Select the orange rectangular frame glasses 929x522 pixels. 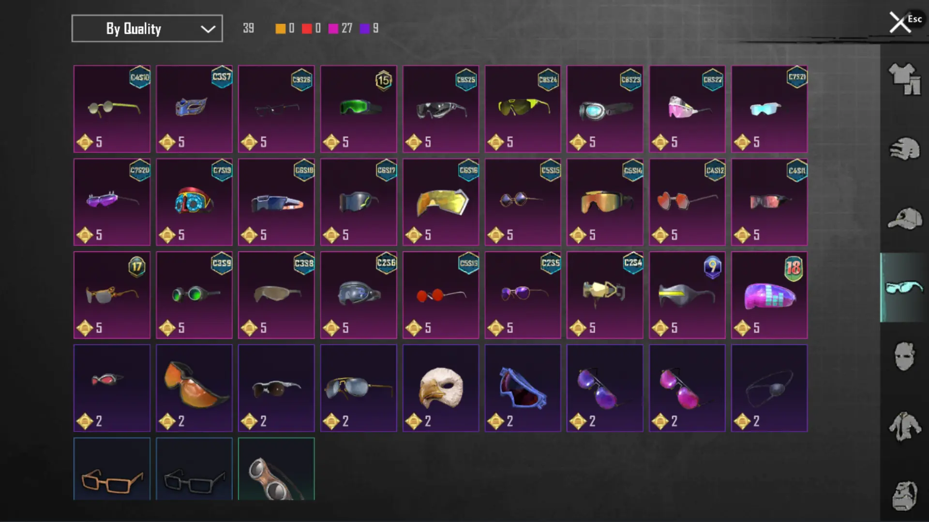click(x=112, y=469)
